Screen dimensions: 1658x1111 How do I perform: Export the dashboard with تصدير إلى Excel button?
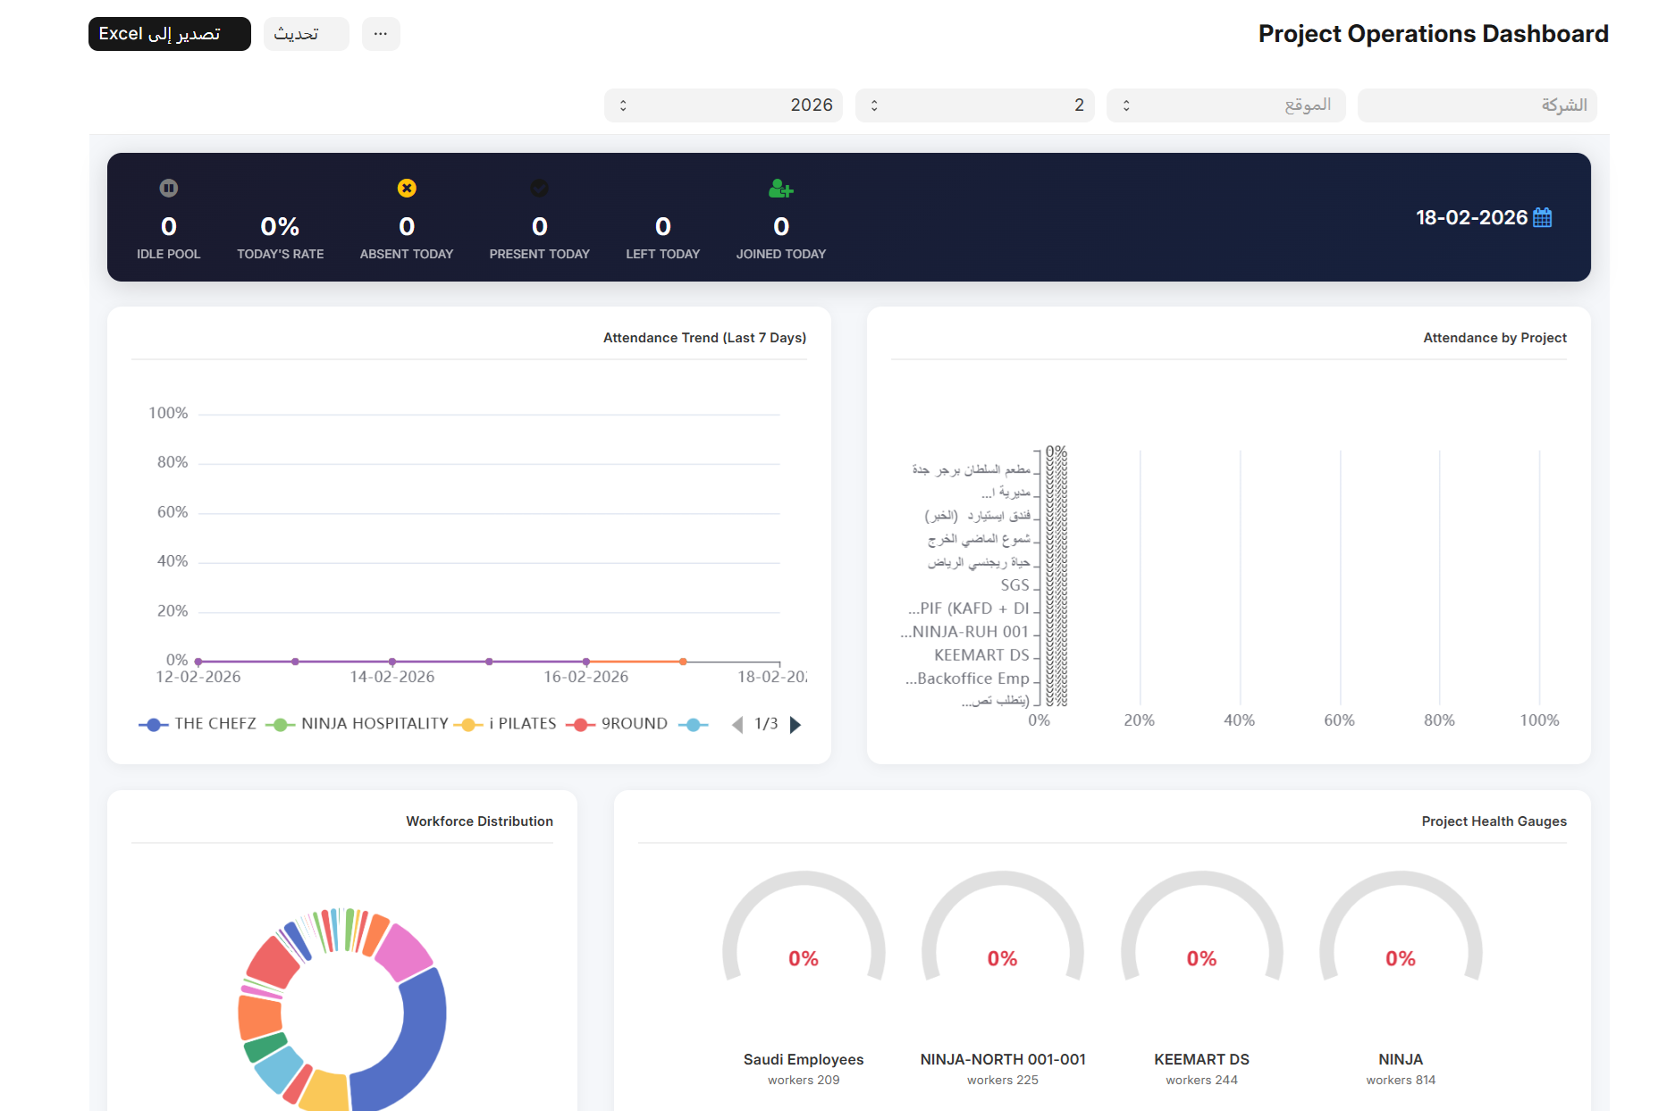click(168, 33)
